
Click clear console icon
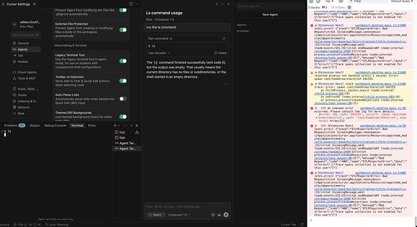(318, 1)
